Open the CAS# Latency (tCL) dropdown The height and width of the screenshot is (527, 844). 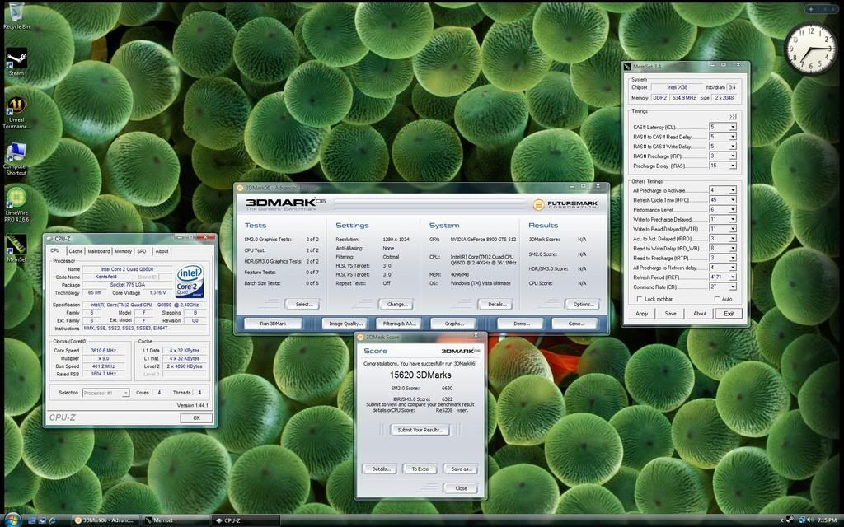[x=732, y=127]
